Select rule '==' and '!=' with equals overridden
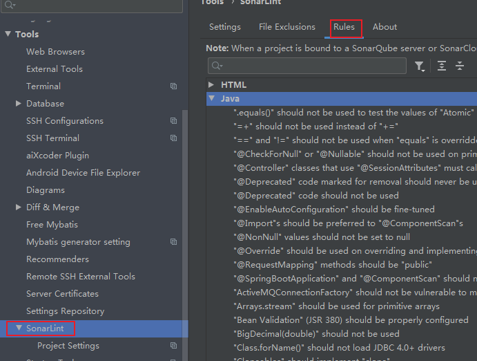This screenshot has height=361, width=477. [355, 140]
